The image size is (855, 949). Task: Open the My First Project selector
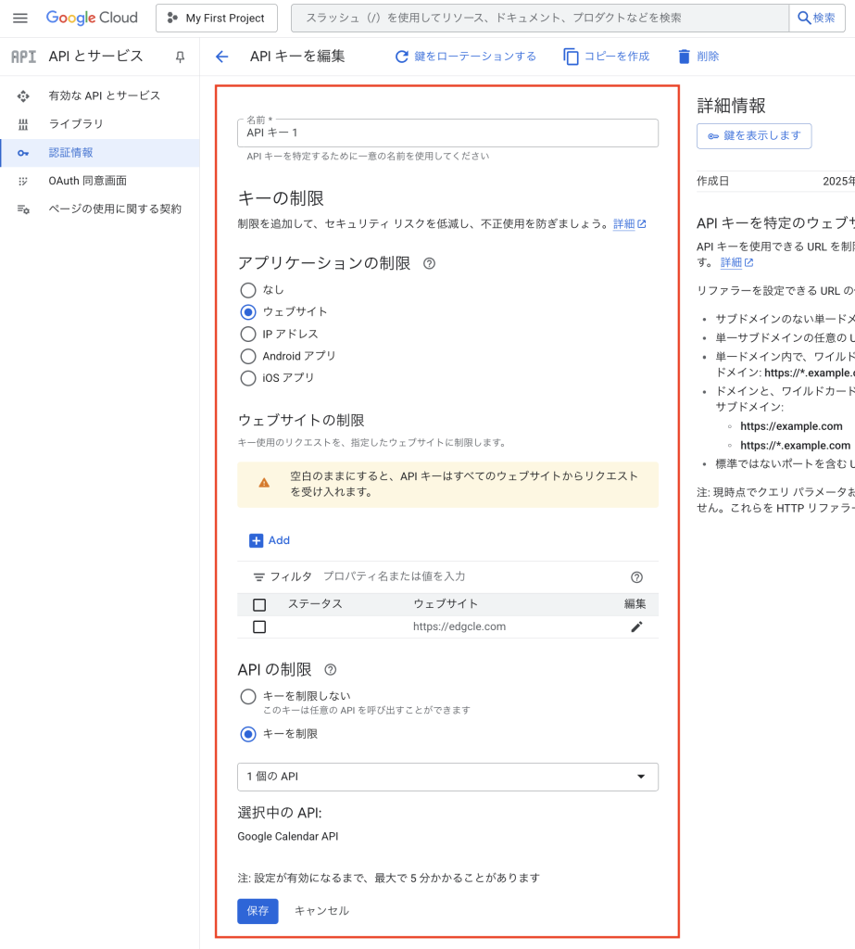click(217, 19)
